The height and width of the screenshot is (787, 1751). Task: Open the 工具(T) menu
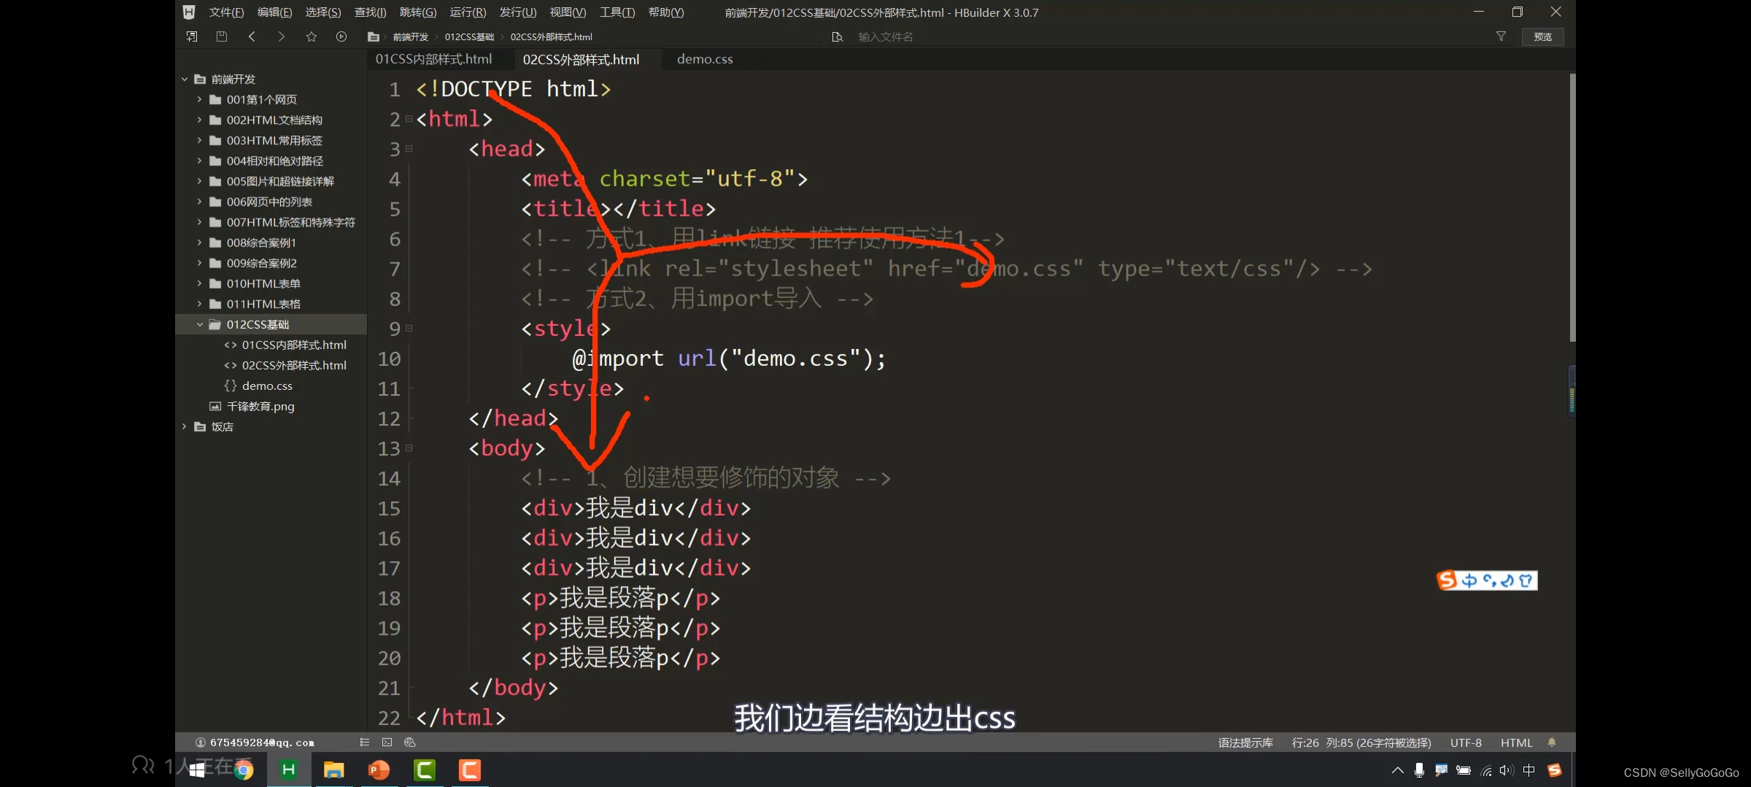616,12
